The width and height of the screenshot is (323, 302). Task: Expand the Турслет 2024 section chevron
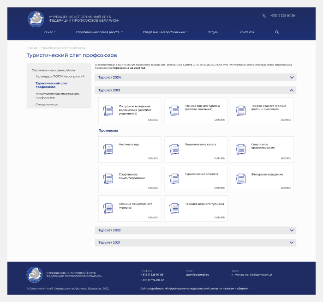point(292,78)
